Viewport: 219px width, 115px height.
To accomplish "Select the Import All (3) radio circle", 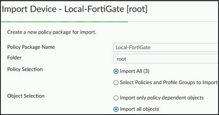I will [116, 72].
